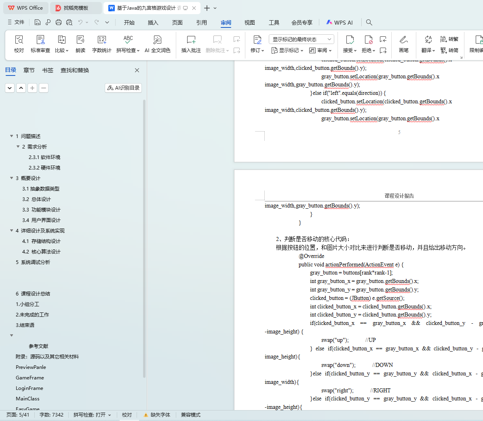Close the navigation pane
Screen dimensions: 483x421
(x=137, y=70)
